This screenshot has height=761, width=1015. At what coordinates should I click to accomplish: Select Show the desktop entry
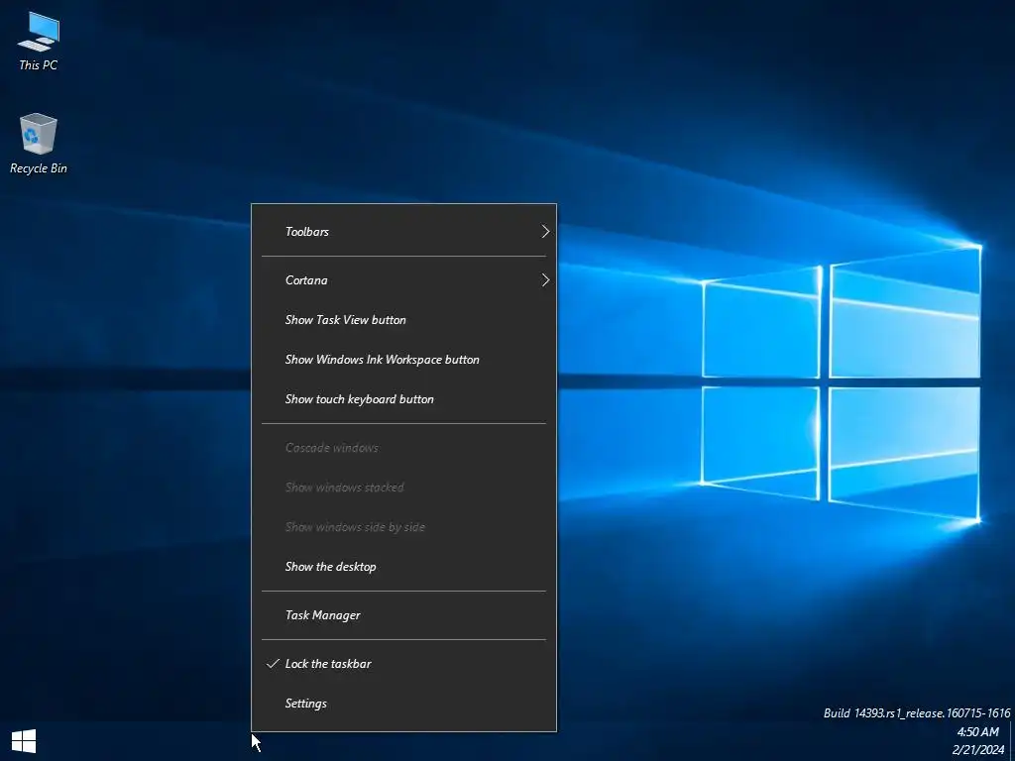(x=403, y=567)
